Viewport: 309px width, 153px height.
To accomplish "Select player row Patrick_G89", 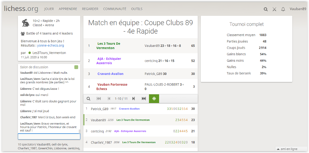I will pyautogui.click(x=141, y=109).
